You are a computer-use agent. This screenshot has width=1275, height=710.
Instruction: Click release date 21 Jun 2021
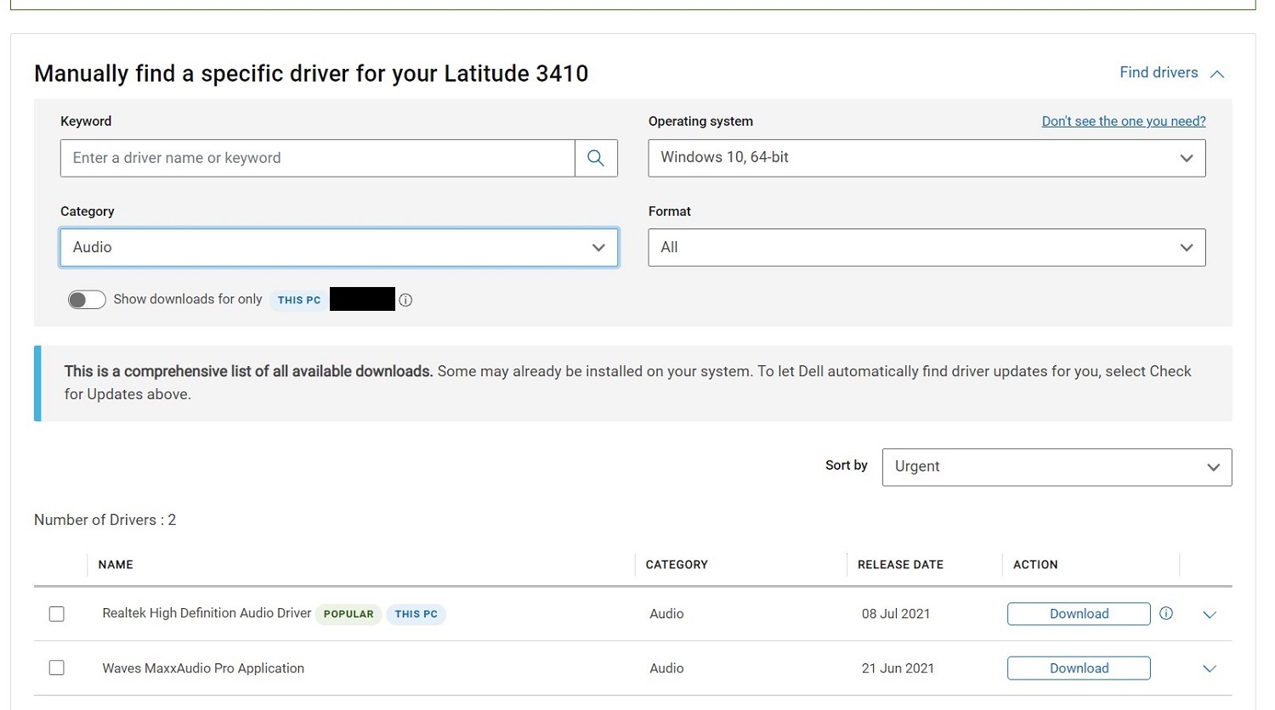898,668
